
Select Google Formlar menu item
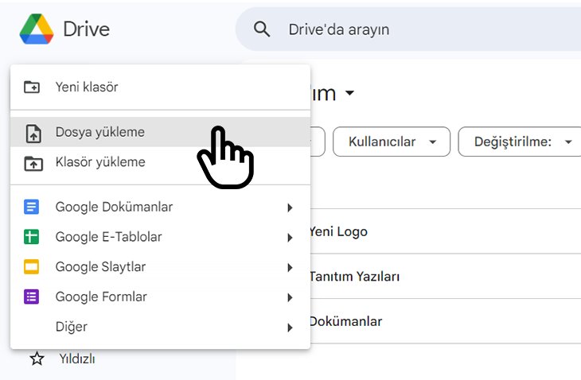tap(160, 297)
